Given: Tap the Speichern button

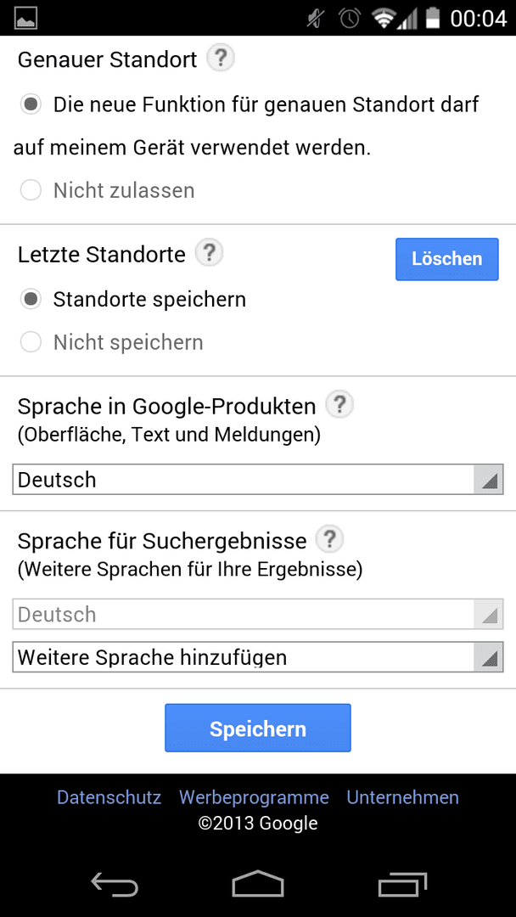Looking at the screenshot, I should click(x=258, y=729).
